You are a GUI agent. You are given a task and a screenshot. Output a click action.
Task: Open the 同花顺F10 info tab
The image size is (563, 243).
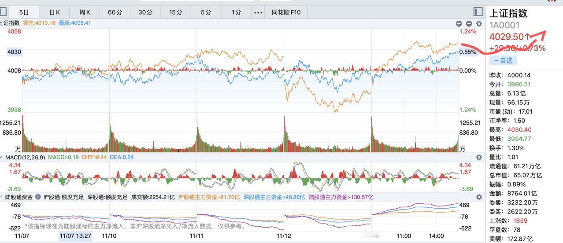[286, 12]
